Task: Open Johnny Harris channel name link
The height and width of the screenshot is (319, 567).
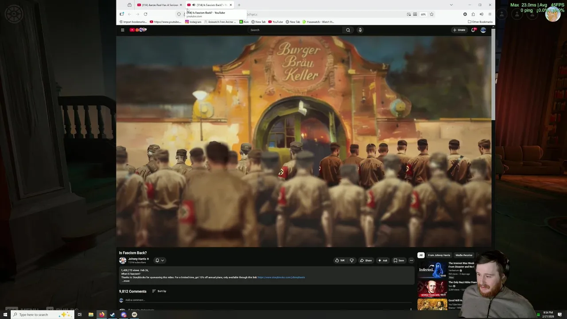Action: pyautogui.click(x=137, y=259)
